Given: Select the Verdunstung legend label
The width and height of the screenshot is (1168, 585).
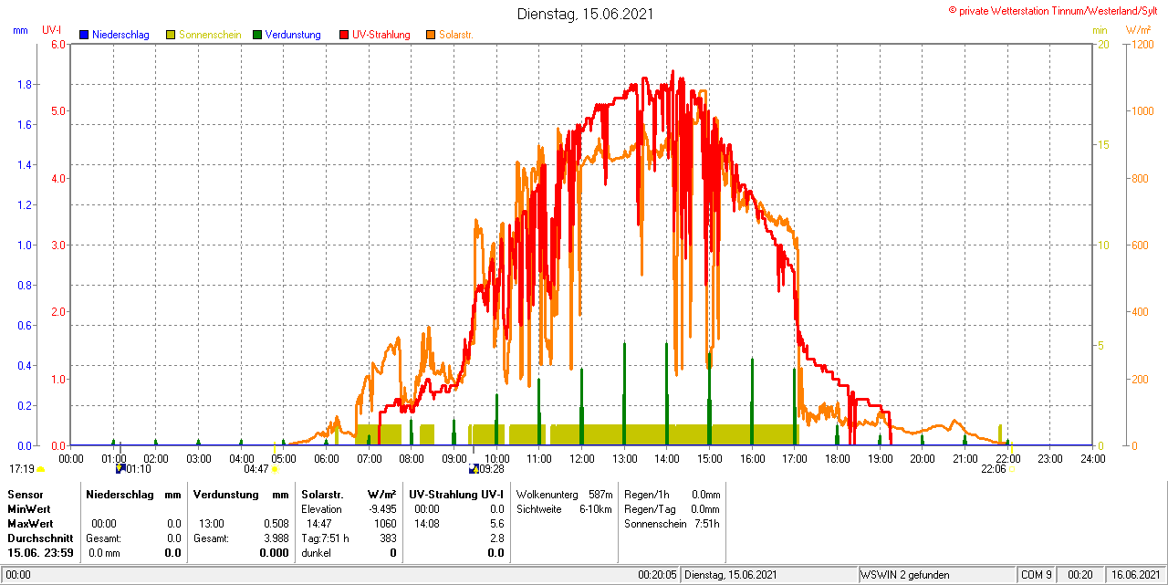Looking at the screenshot, I should (293, 35).
